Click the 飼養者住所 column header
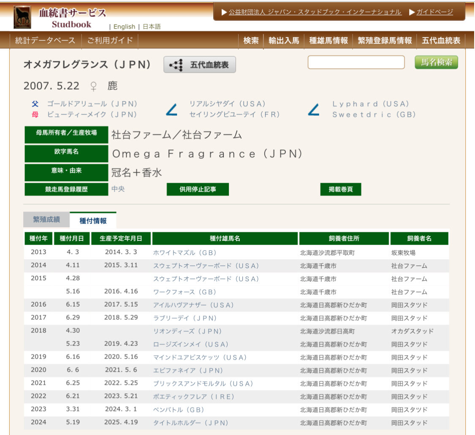Image resolution: width=475 pixels, height=435 pixels. pos(344,238)
